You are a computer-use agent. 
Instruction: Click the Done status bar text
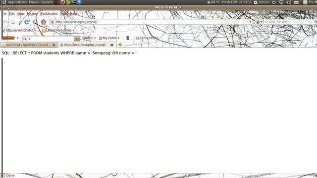point(10,176)
